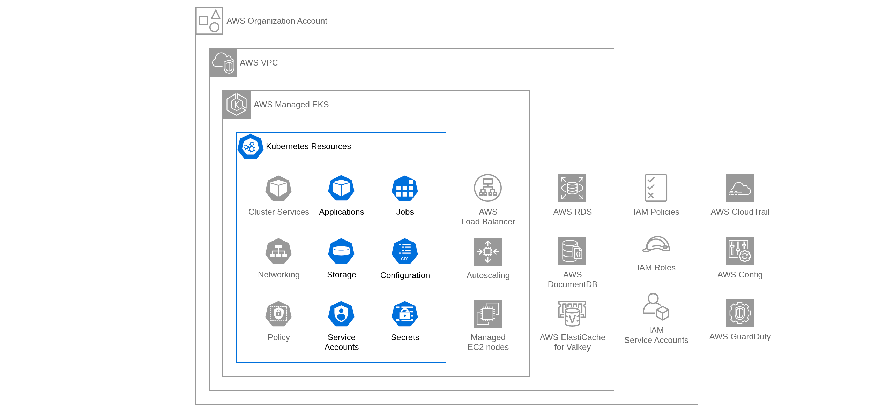This screenshot has width=894, height=412.
Task: Click the Jobs grid icon
Action: point(405,188)
